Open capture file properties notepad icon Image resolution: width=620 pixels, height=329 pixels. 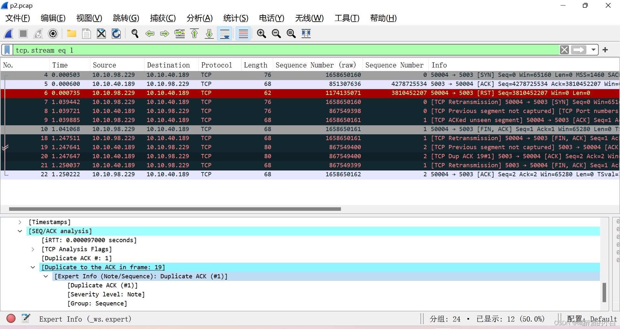coord(26,319)
